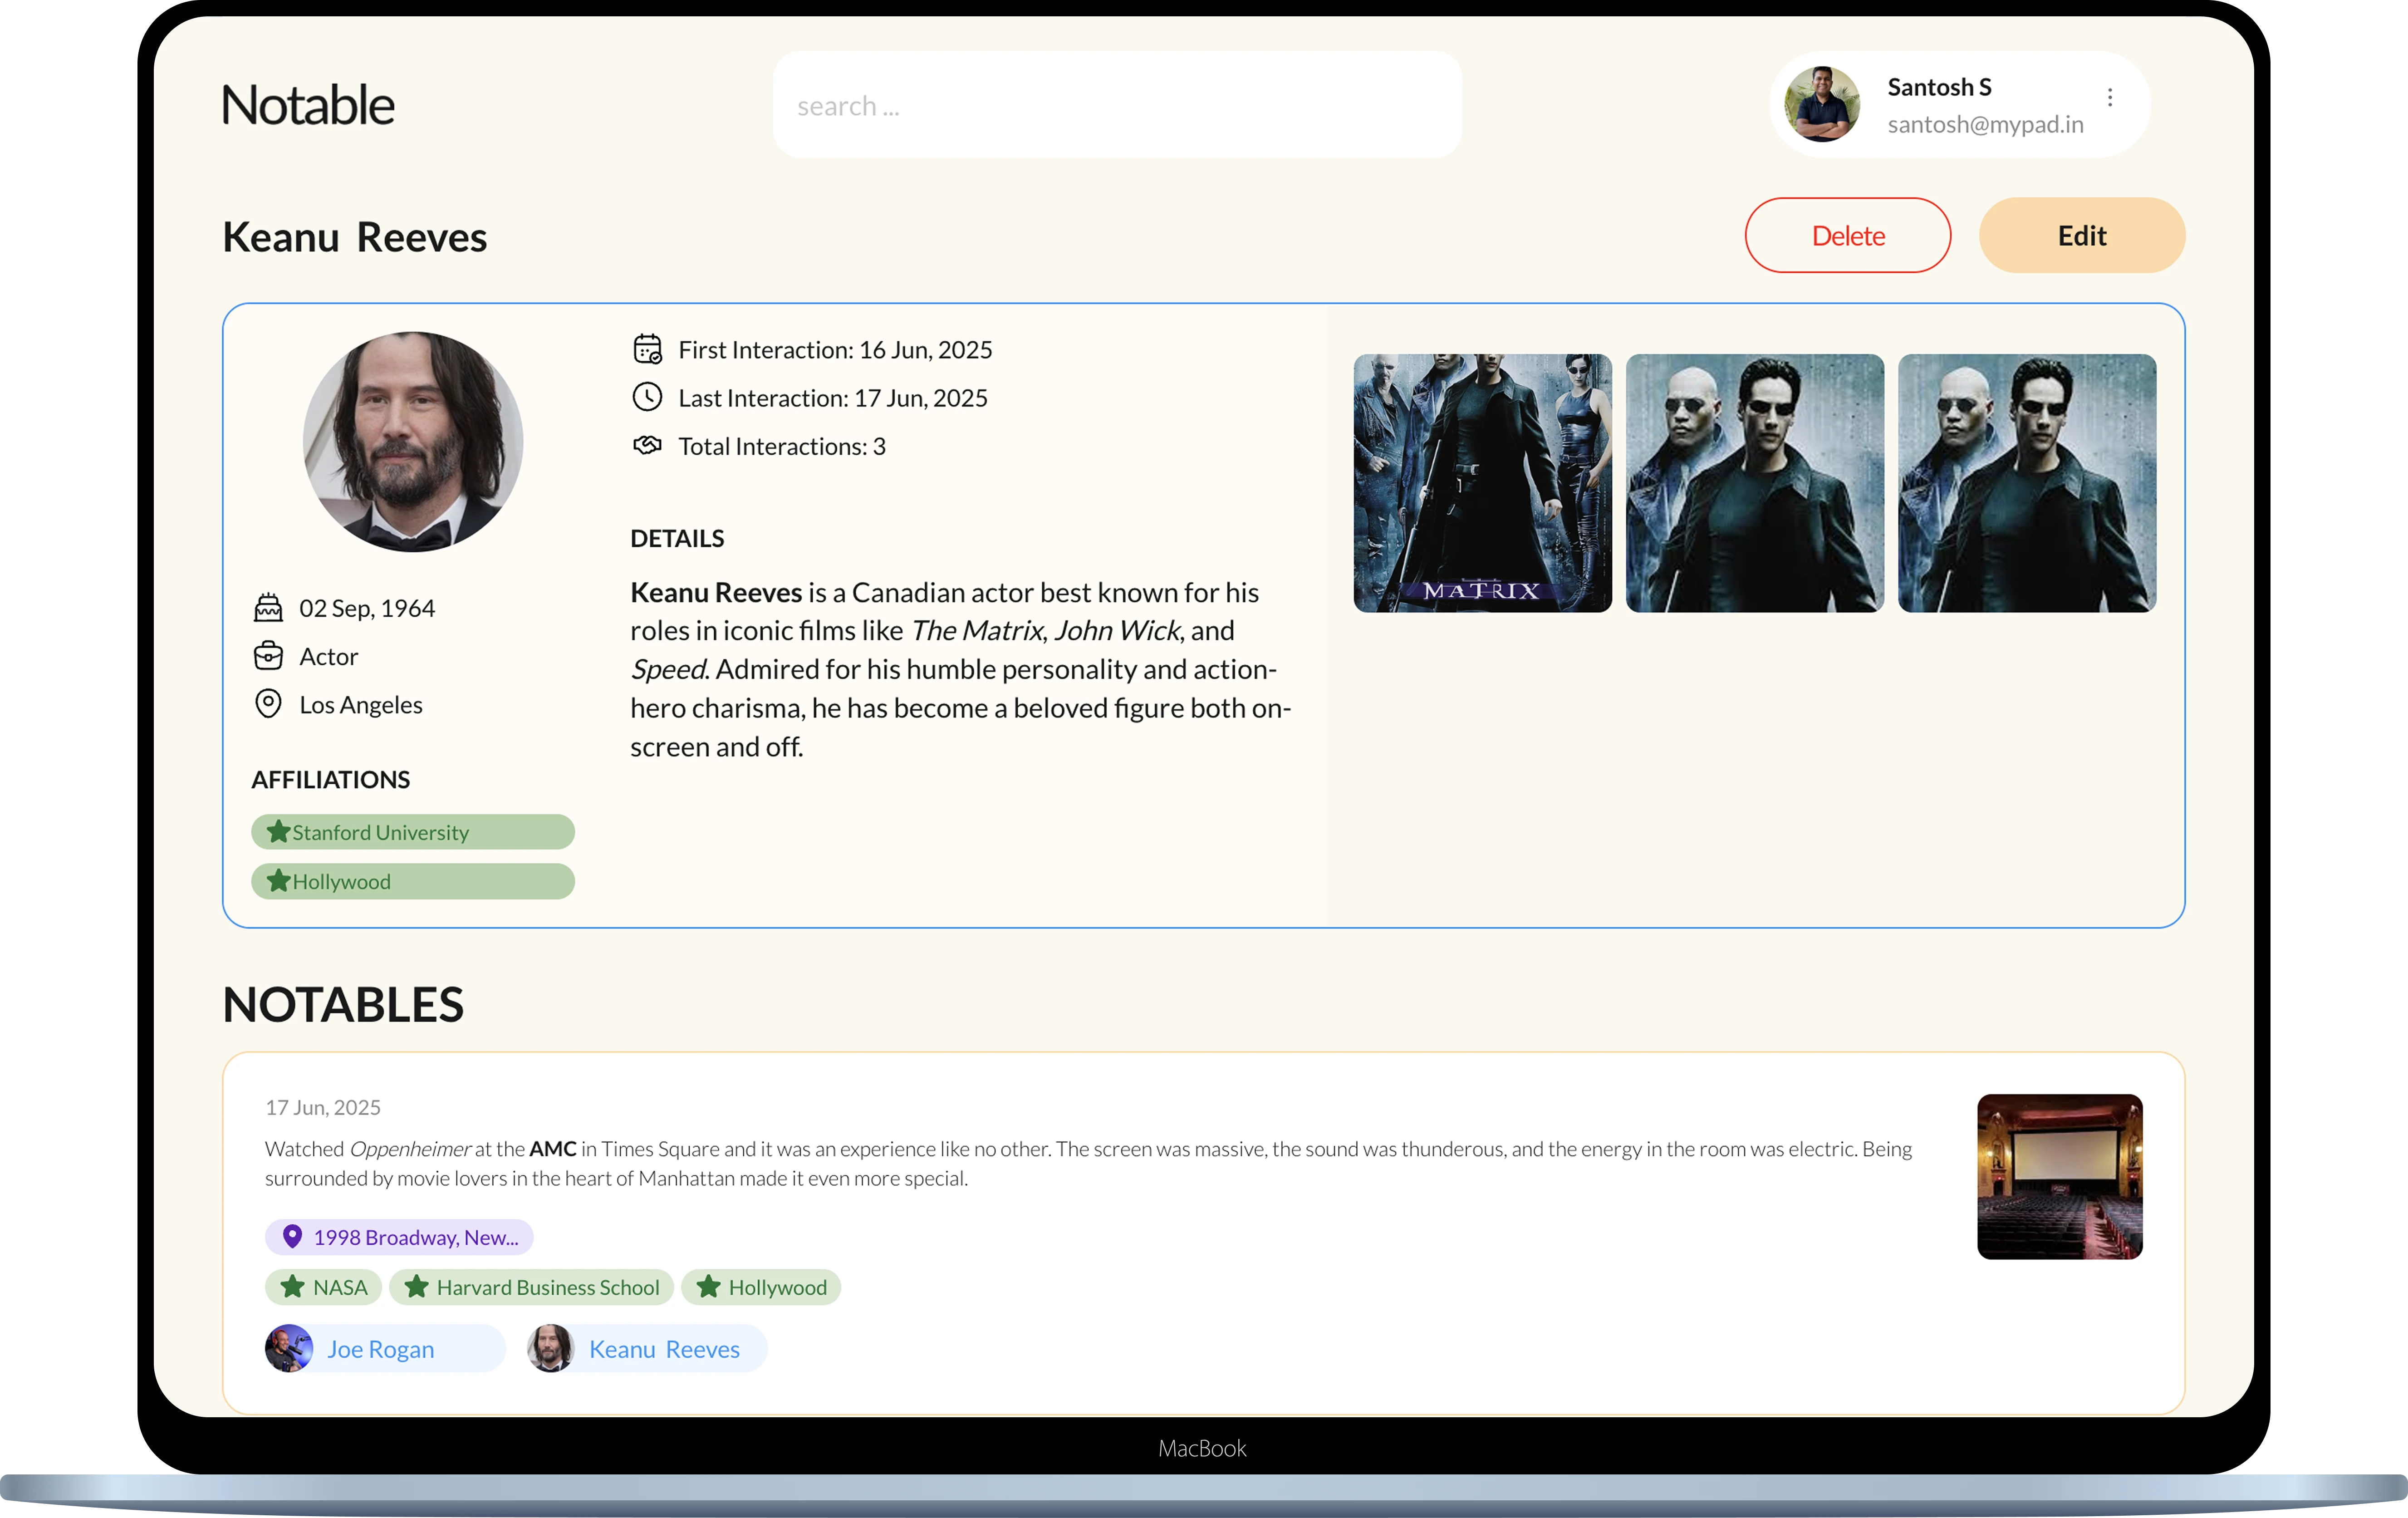2408x1518 pixels.
Task: Click the last interaction clock icon
Action: (647, 397)
